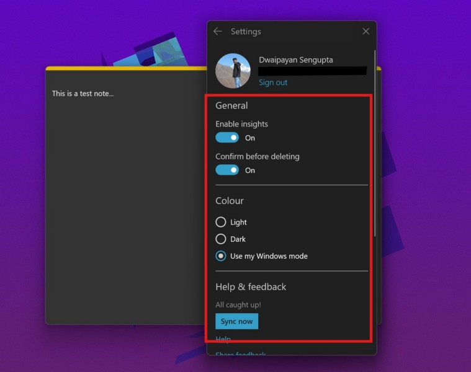Image resolution: width=471 pixels, height=372 pixels.
Task: Click the Help & feedback heading
Action: 251,287
